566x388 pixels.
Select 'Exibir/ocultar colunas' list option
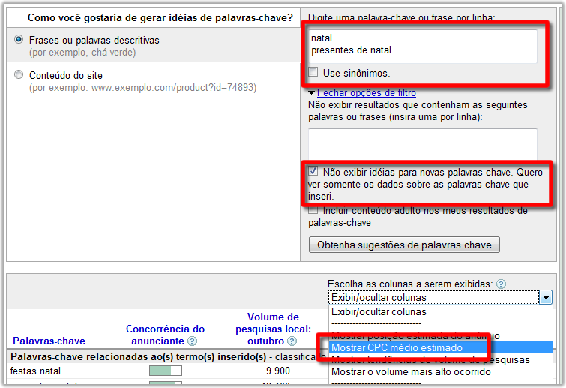[379, 311]
